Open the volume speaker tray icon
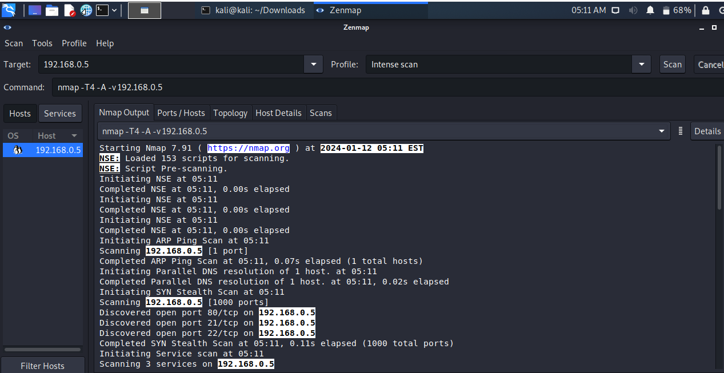Image resolution: width=724 pixels, height=373 pixels. pyautogui.click(x=633, y=10)
